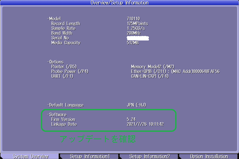Select the CAN+LIN+CXPI (/F4) option
Viewport: 239px width, 159px height.
tap(150, 76)
